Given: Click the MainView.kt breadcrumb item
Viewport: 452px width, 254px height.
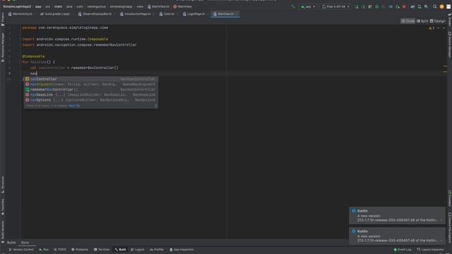Looking at the screenshot, I should tap(158, 6).
